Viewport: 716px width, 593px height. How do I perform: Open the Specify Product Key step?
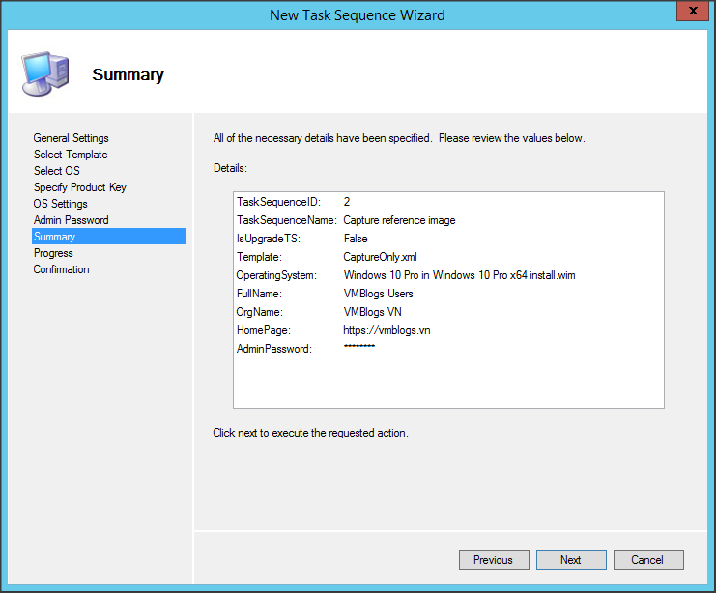point(79,187)
